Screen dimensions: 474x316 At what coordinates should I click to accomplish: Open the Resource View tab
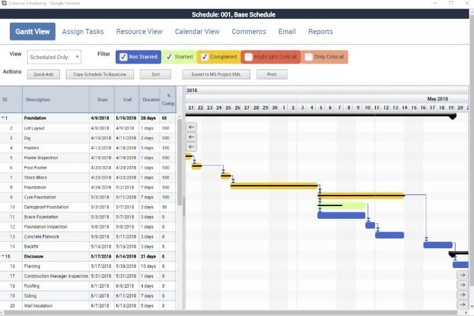coord(139,31)
